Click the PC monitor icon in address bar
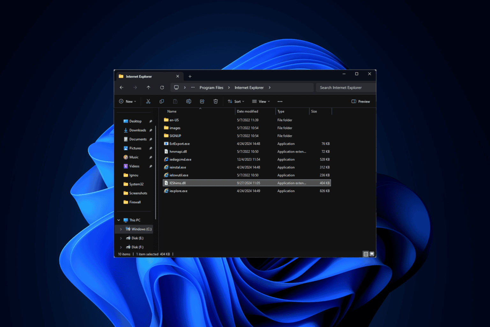This screenshot has width=490, height=327. 176,87
